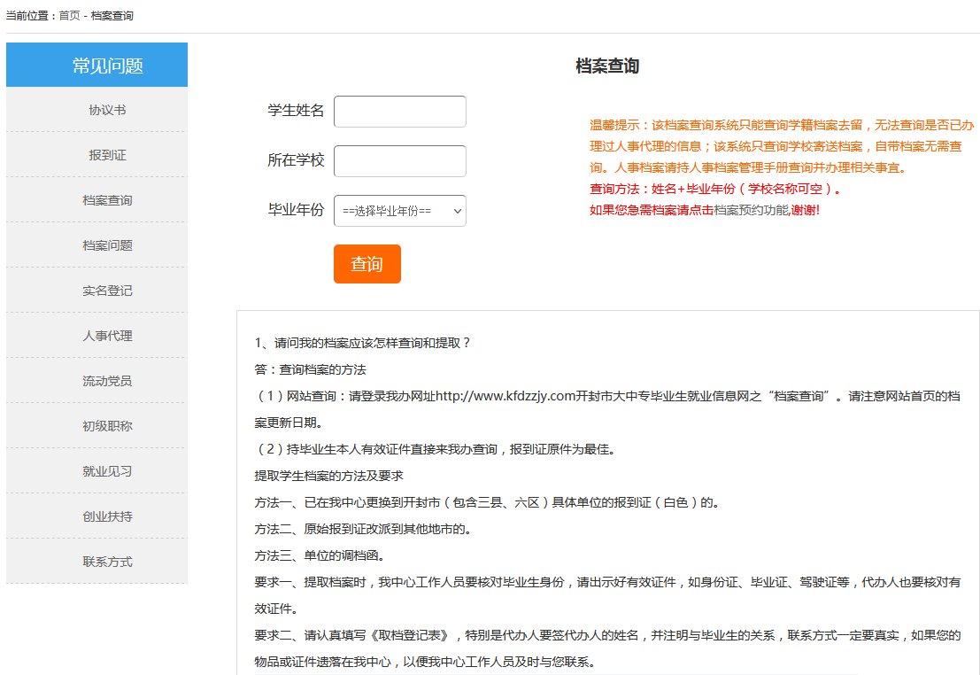Viewport: 980px width, 675px height.
Task: Select 报到证 sidebar item
Action: [x=107, y=155]
